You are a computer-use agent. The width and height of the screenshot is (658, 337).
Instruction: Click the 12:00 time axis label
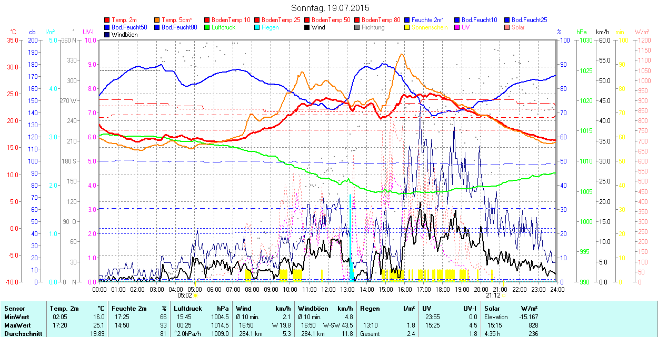[328, 290]
